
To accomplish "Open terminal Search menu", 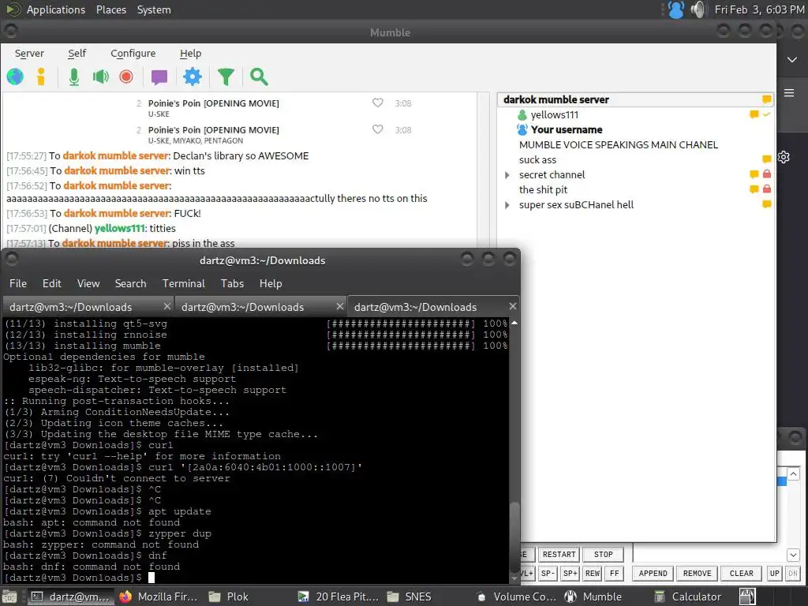I will (x=130, y=283).
